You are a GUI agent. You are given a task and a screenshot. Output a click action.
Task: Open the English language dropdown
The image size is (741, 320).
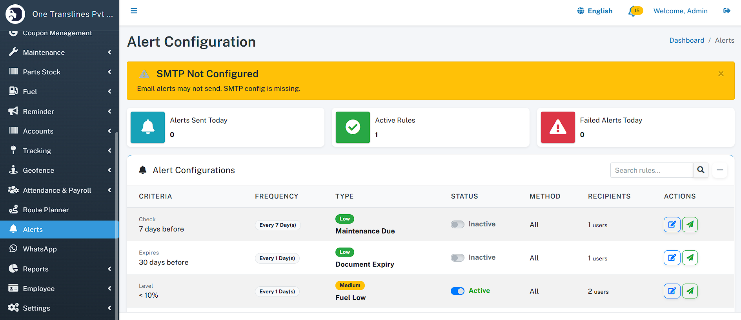[x=595, y=11]
